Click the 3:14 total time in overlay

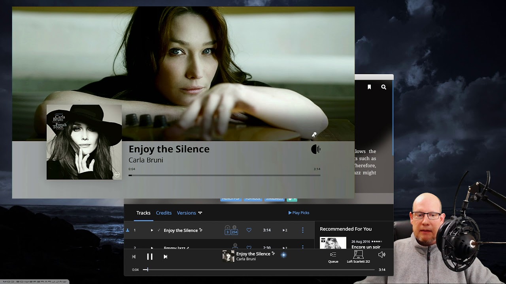pyautogui.click(x=317, y=169)
